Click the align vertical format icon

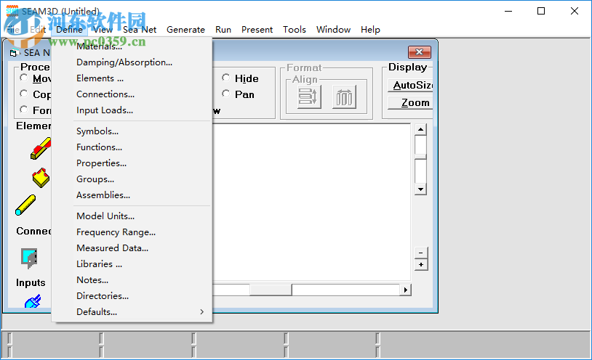[309, 97]
